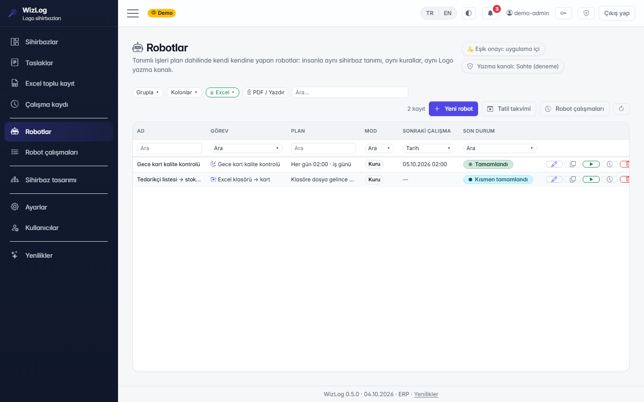Switch language to TR
The height and width of the screenshot is (402, 644).
[x=430, y=13]
